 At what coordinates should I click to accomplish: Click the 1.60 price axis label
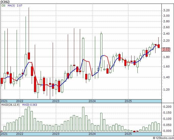point(167,67)
